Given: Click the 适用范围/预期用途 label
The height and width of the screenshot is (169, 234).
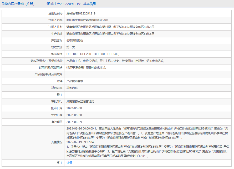Looking at the screenshot, I should 50,68.
